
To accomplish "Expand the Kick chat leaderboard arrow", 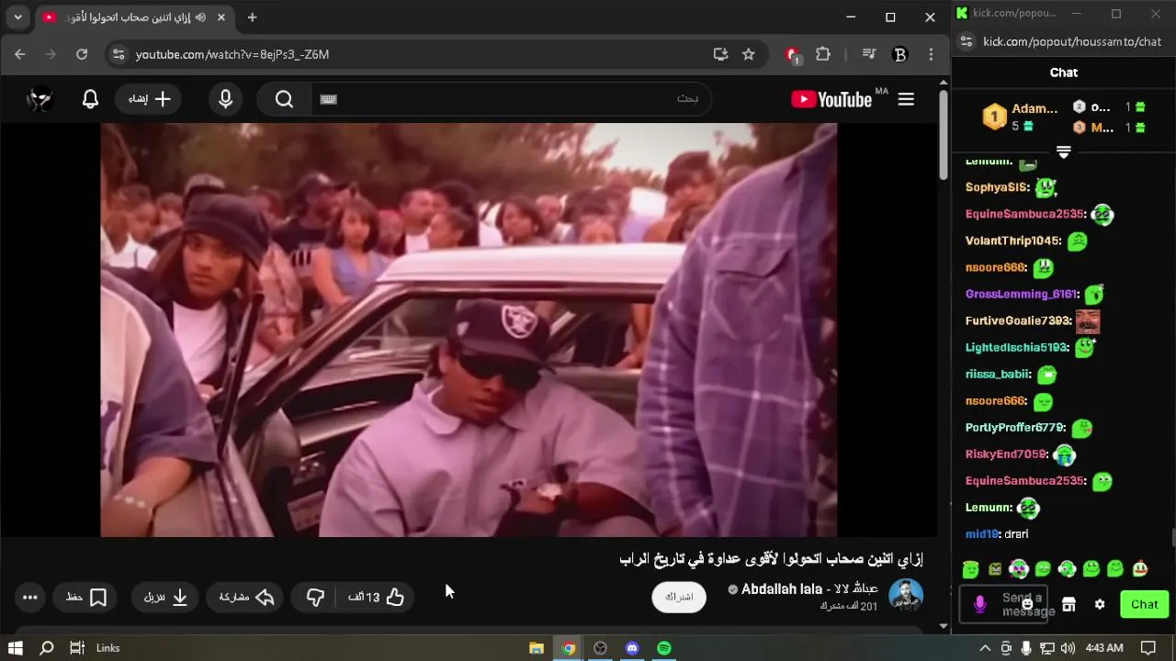I will pos(1064,151).
